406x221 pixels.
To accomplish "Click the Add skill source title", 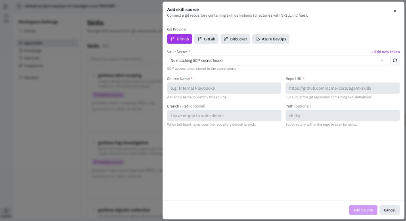I will pyautogui.click(x=183, y=10).
